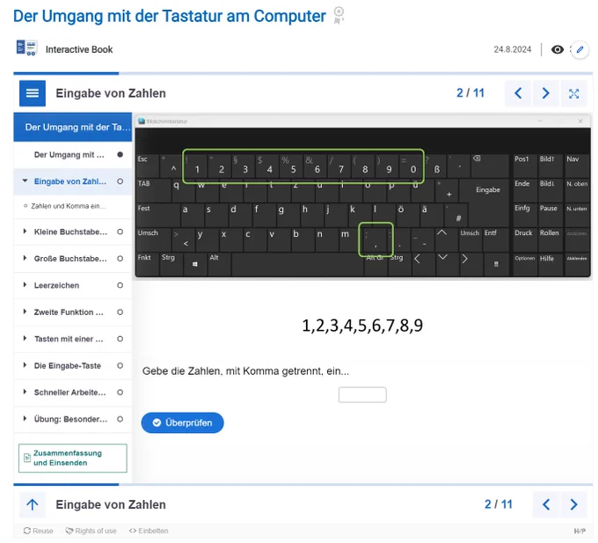Viewport: 598px width, 543px height.
Task: Click the eye preview icon
Action: [x=558, y=49]
